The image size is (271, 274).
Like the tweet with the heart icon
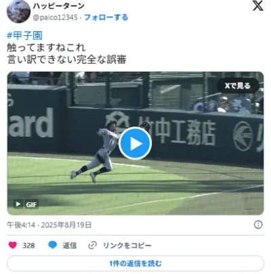pos(13,245)
